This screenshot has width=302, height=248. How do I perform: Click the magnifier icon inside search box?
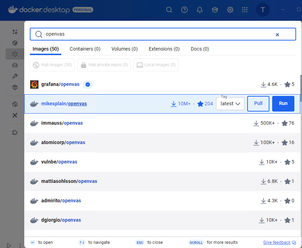[39, 34]
